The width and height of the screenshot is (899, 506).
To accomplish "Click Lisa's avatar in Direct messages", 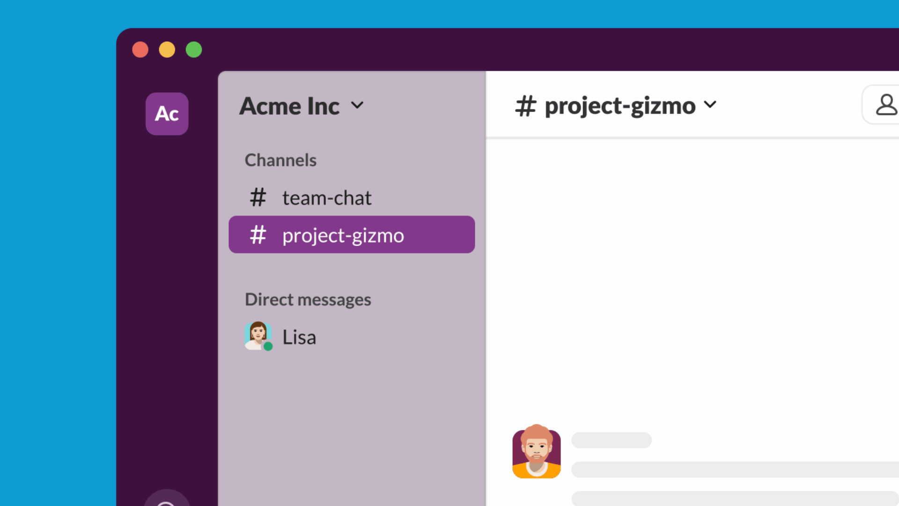I will [x=257, y=335].
